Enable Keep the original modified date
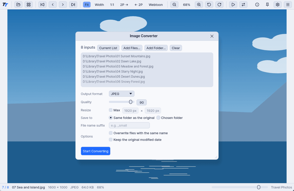 (x=111, y=140)
